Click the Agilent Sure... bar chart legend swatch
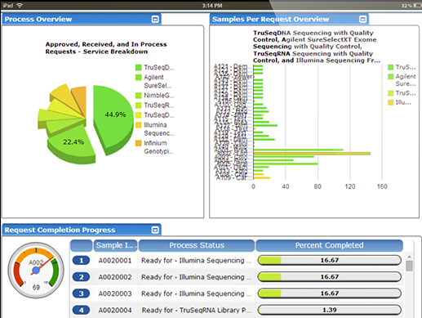422x318 pixels. pyautogui.click(x=391, y=77)
